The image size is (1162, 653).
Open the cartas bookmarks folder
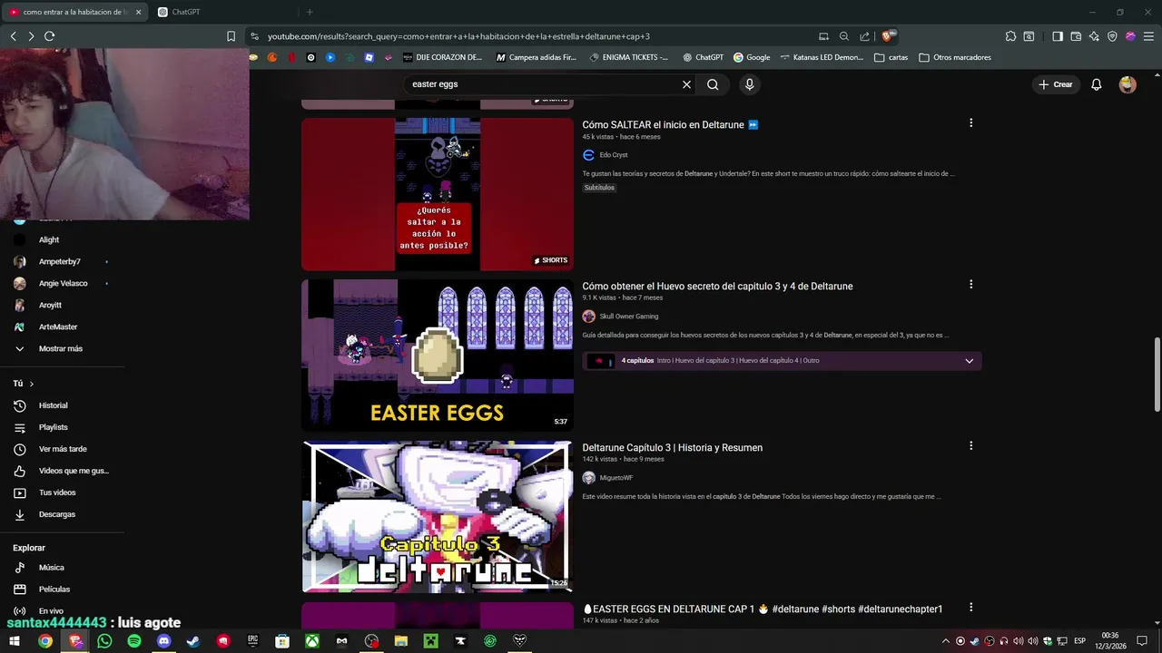pyautogui.click(x=891, y=57)
